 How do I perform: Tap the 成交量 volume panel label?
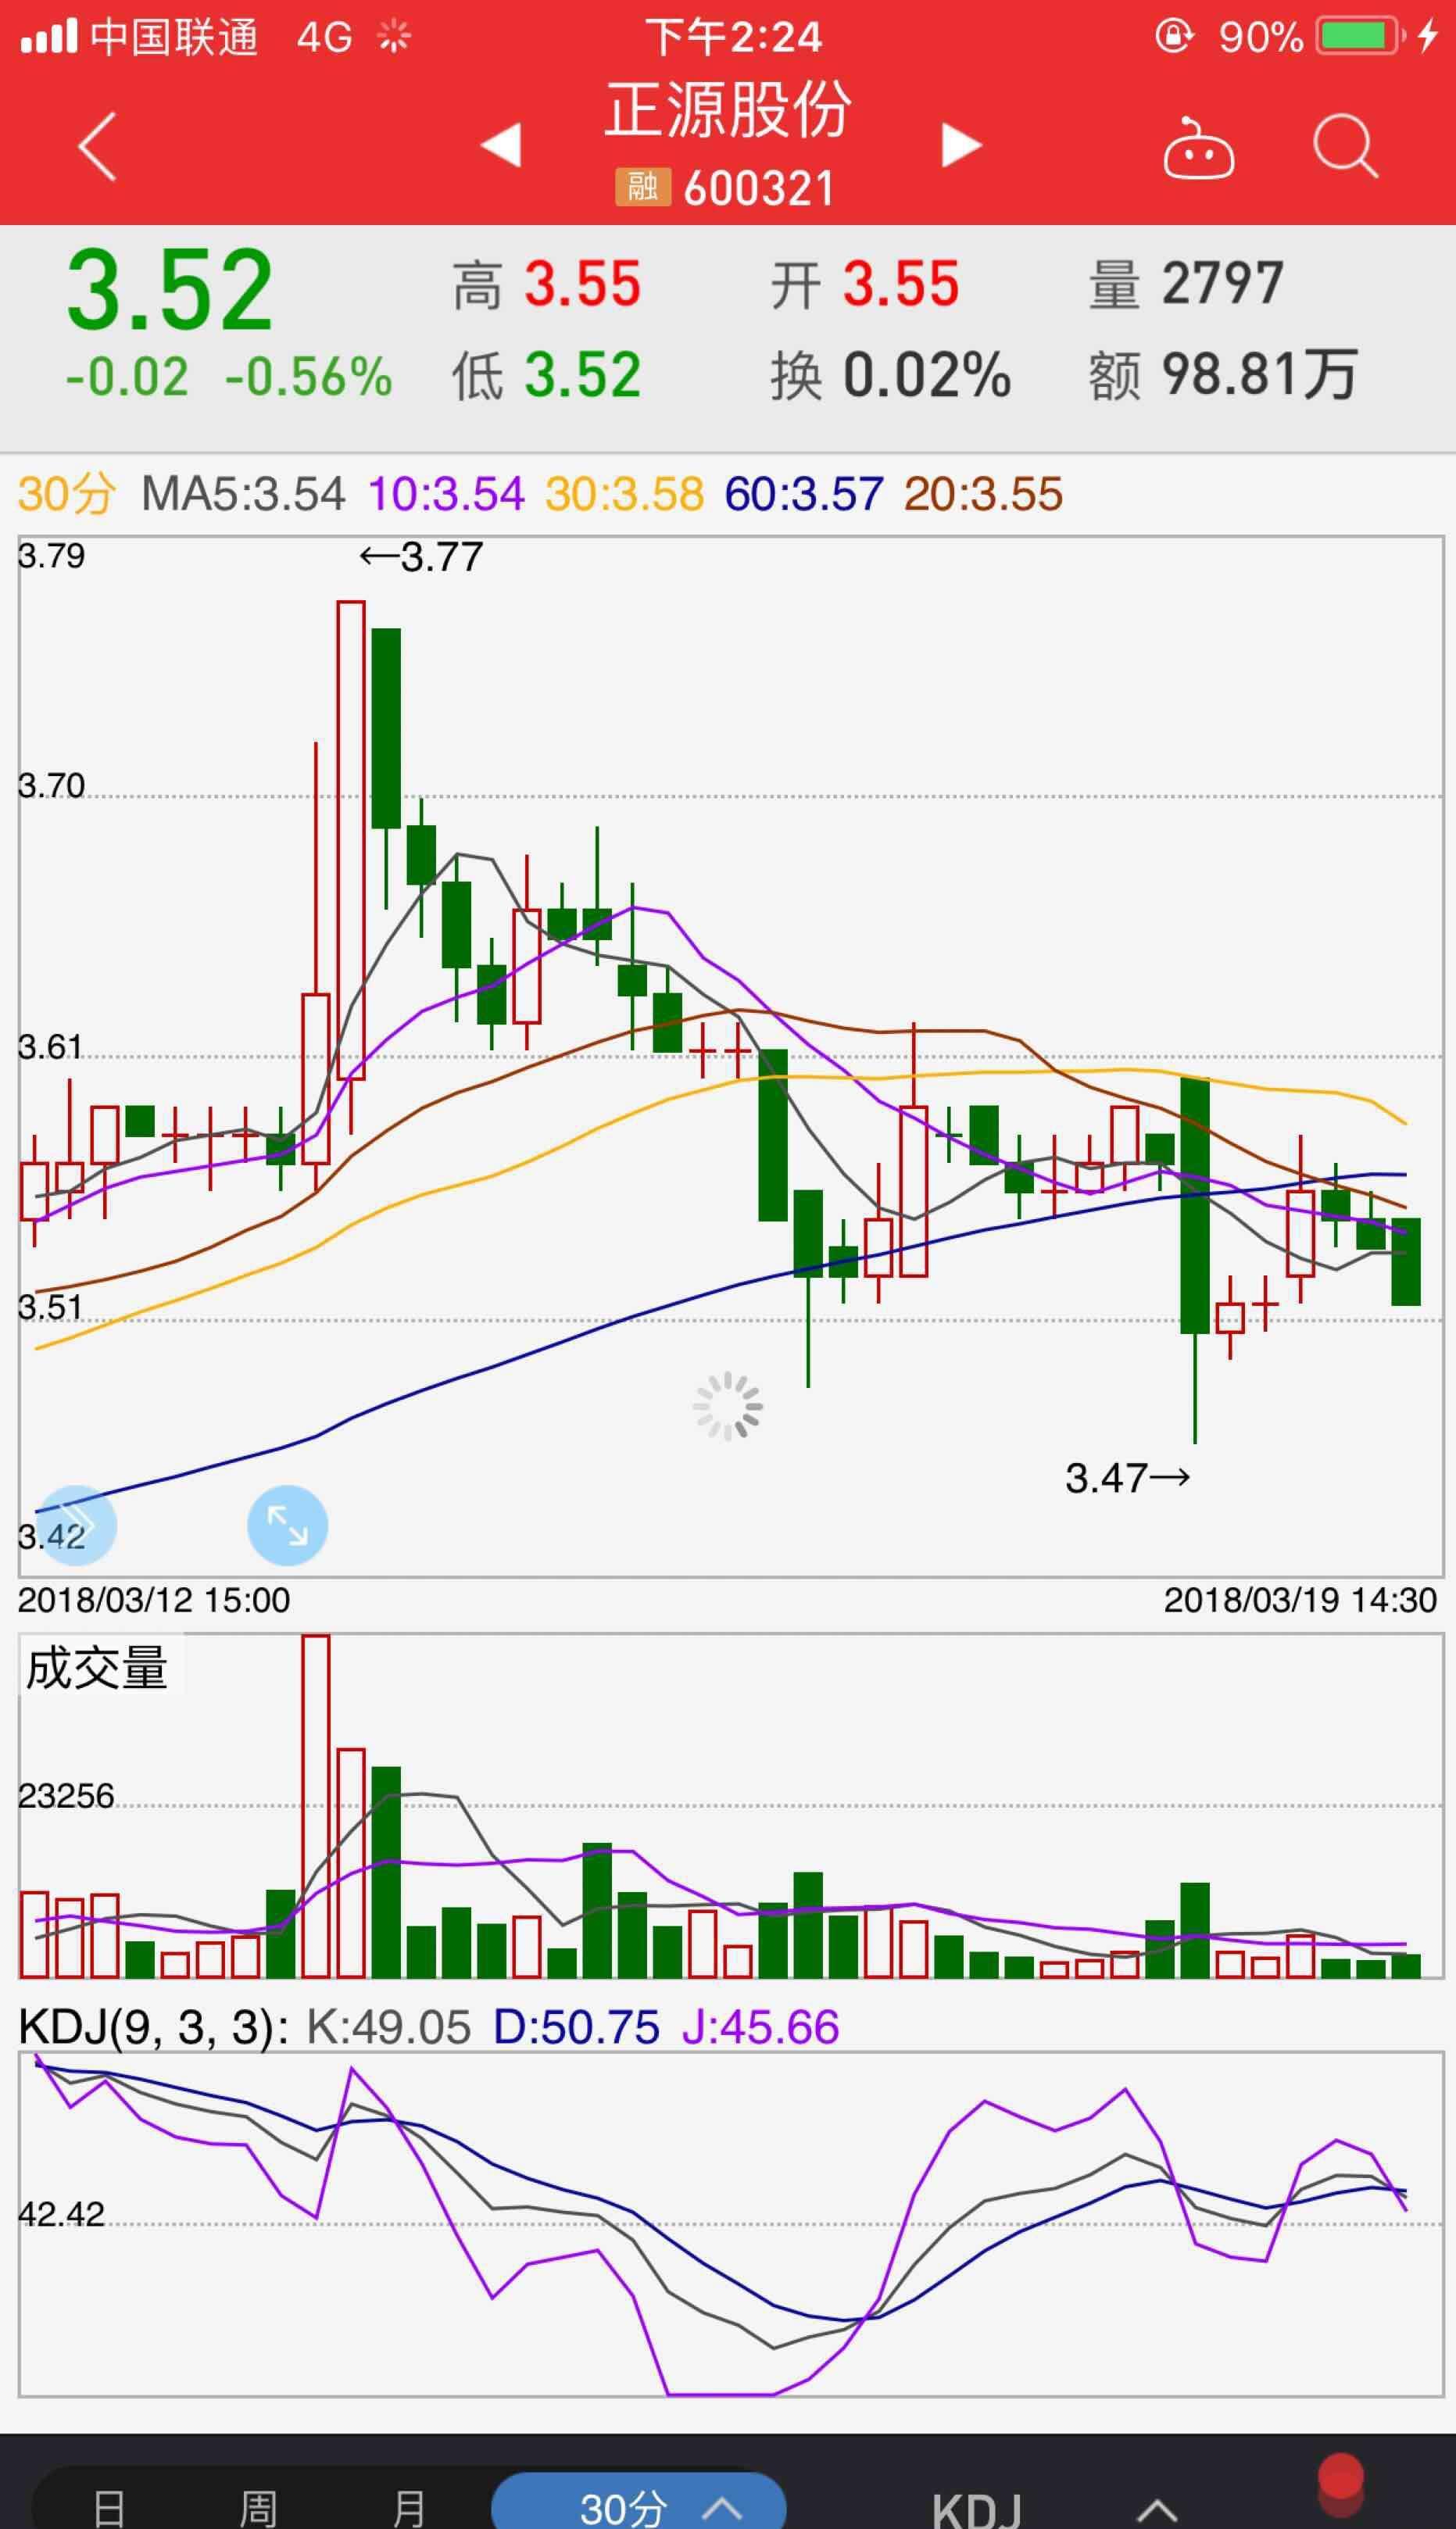point(97,1668)
